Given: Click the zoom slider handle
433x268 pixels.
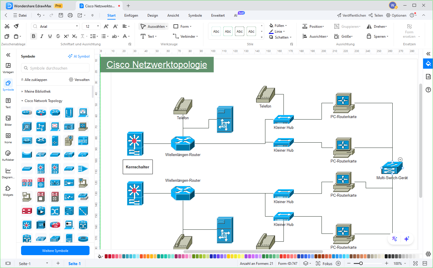Looking at the screenshot, I should [x=361, y=263].
